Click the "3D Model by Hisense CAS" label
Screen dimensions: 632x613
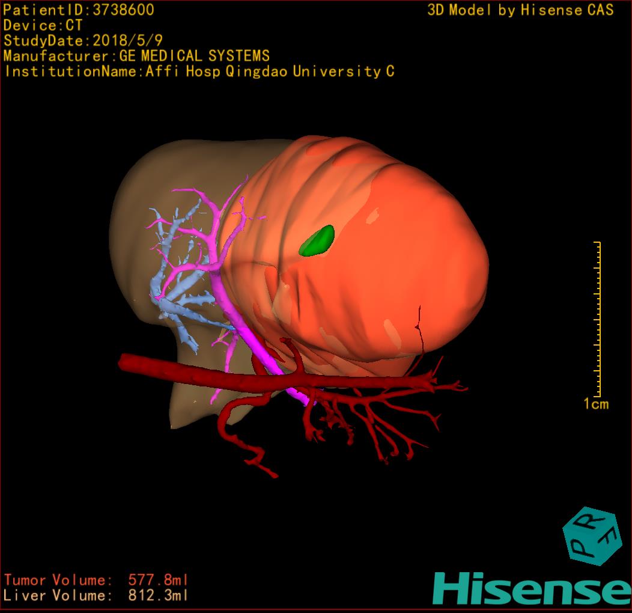[520, 10]
